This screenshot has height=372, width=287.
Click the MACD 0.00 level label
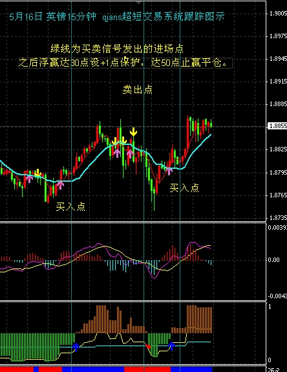pos(273,260)
